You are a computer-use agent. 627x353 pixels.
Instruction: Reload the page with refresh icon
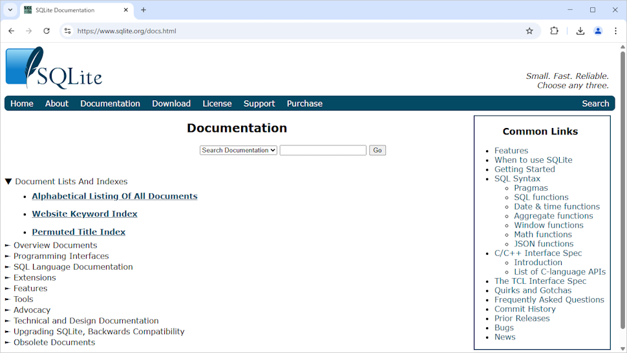pyautogui.click(x=47, y=31)
